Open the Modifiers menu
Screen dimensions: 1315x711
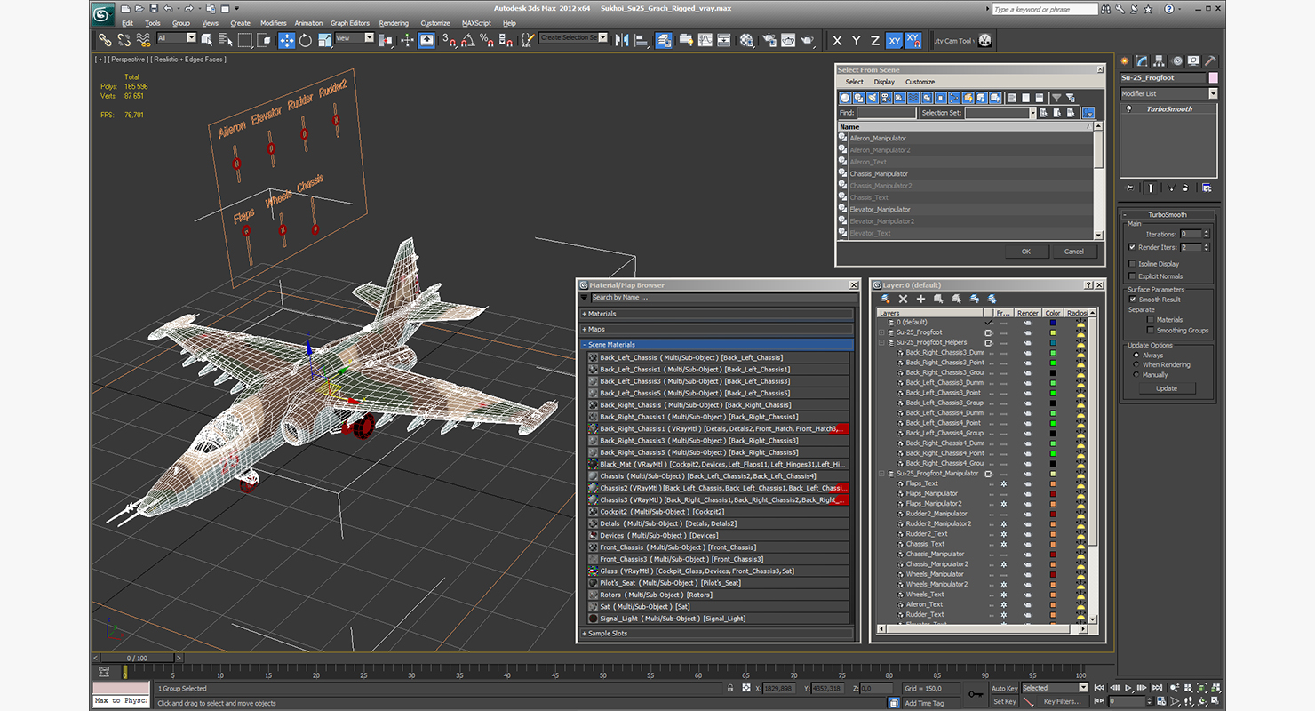pyautogui.click(x=273, y=23)
